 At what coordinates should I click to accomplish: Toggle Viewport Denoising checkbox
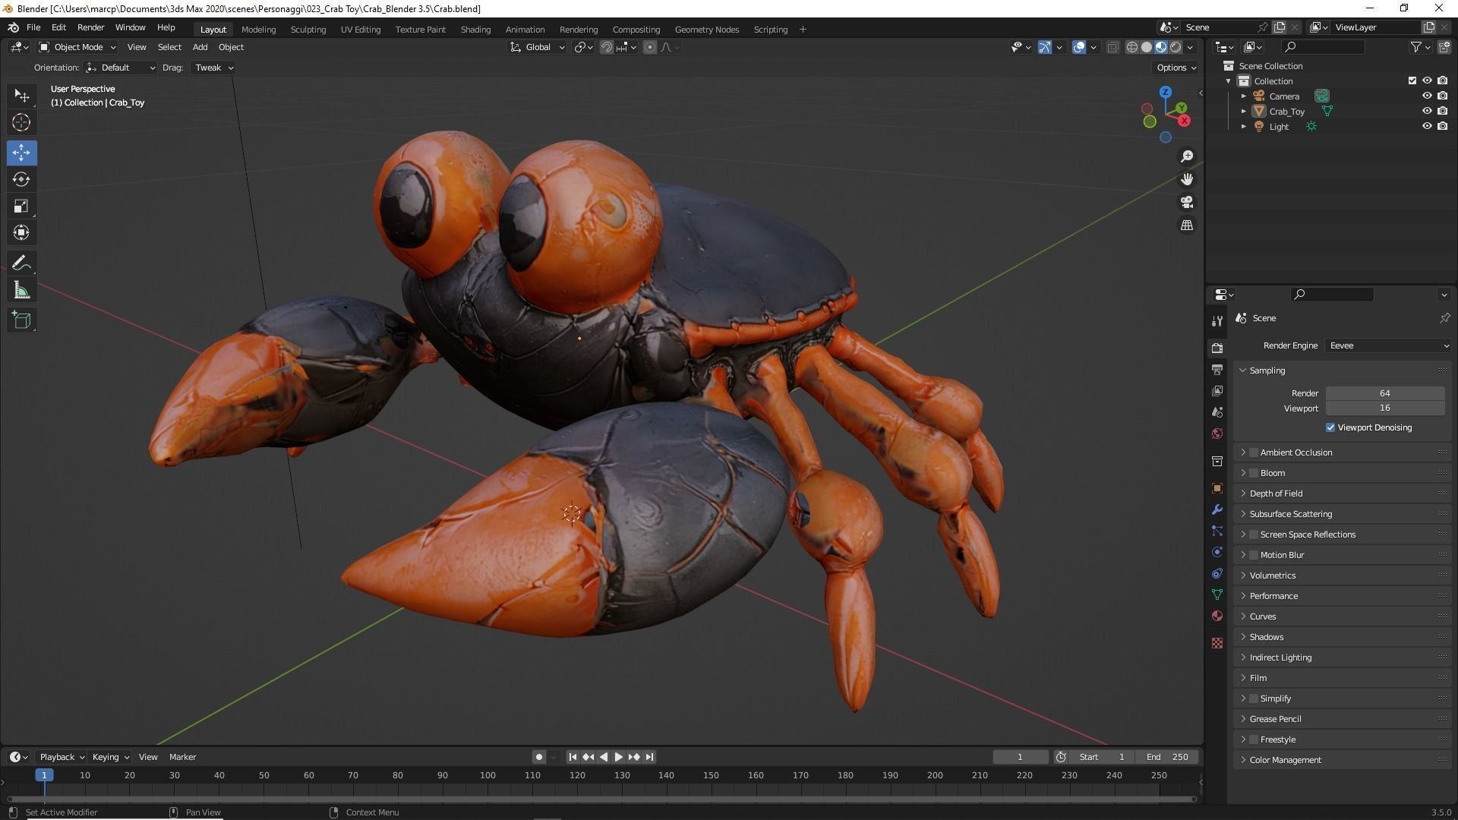1330,427
